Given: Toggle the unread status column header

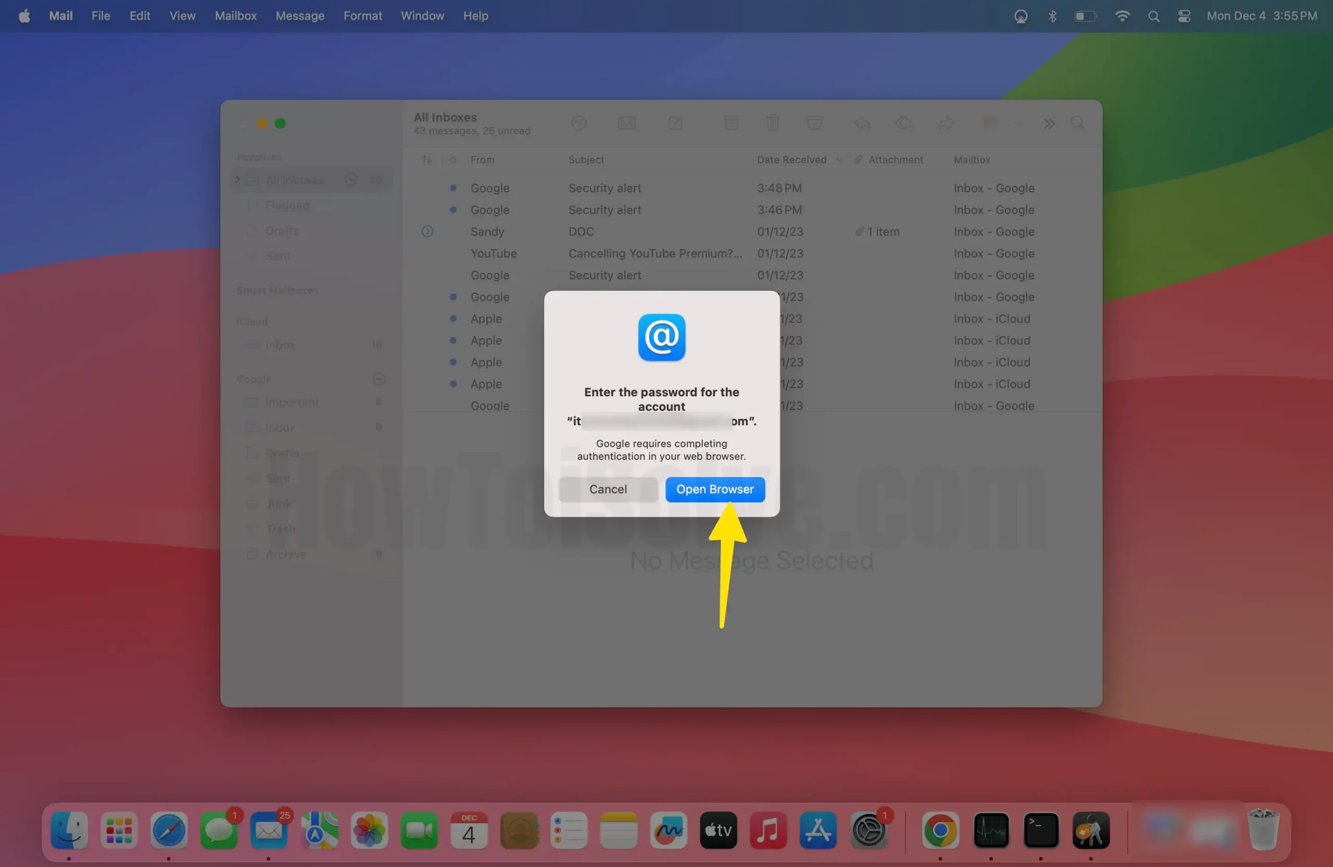Looking at the screenshot, I should coord(452,160).
